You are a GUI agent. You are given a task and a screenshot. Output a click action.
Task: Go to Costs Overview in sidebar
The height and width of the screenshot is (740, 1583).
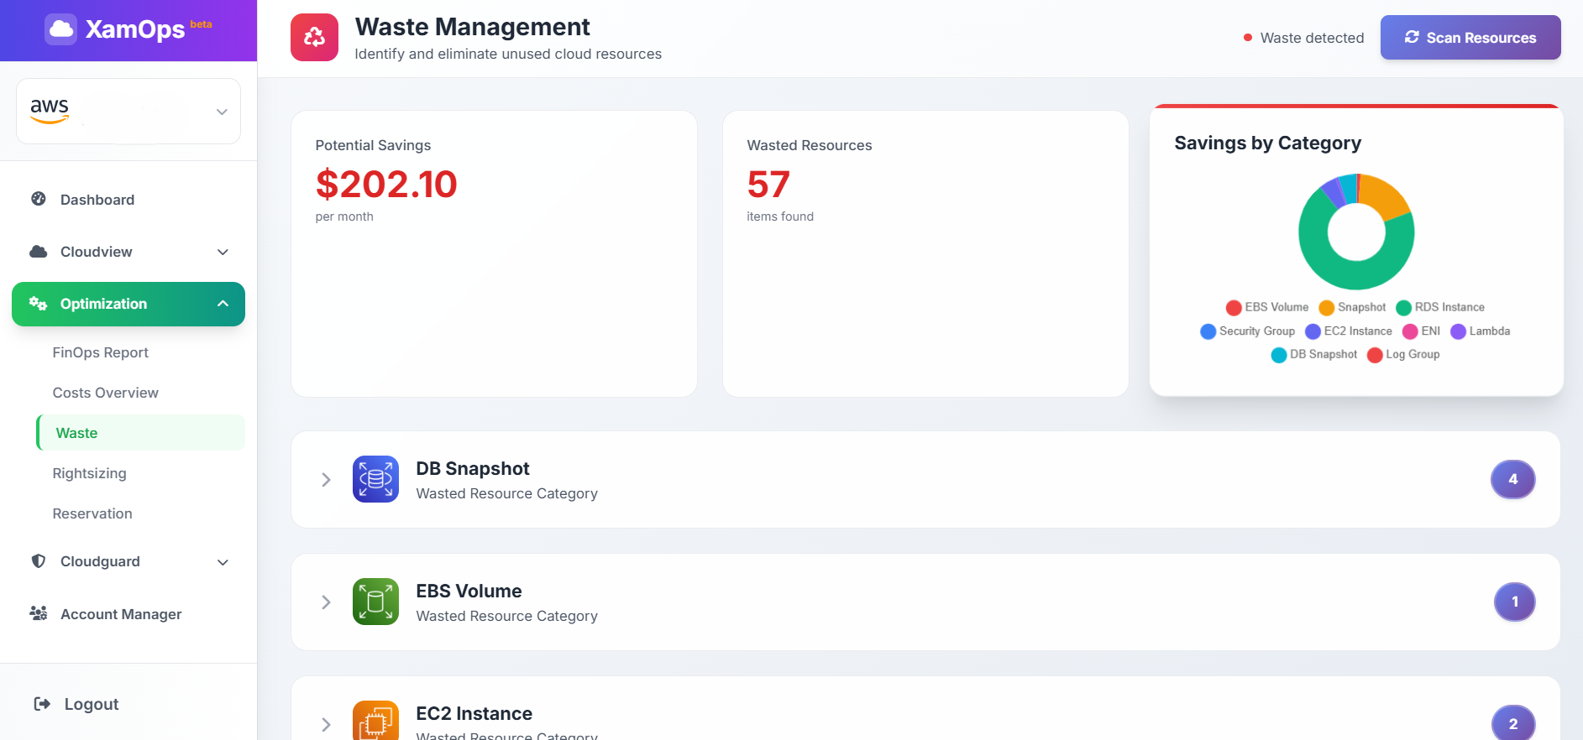[x=105, y=393]
